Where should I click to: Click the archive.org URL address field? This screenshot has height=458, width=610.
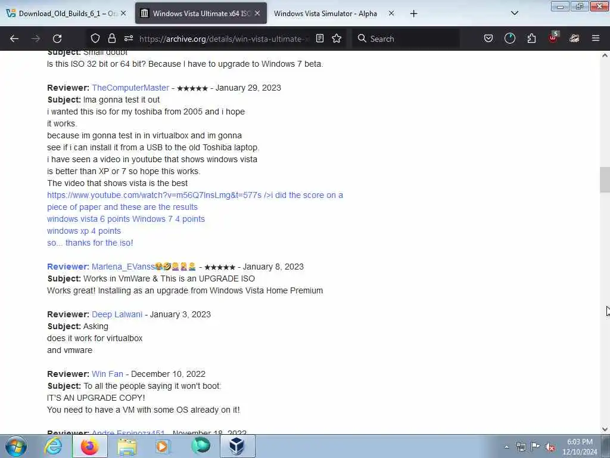tap(224, 39)
